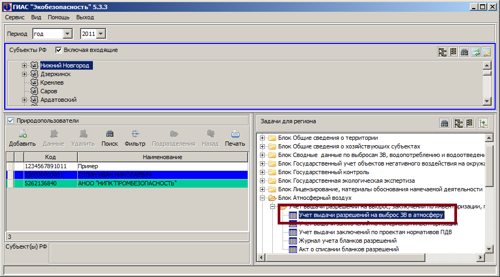Click refresh table icon with green arrows
Viewport: 500px width, 277px height.
tap(475, 52)
